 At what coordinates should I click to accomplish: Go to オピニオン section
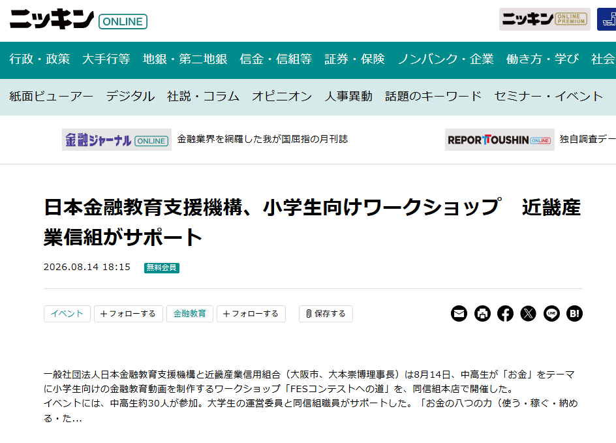point(282,96)
